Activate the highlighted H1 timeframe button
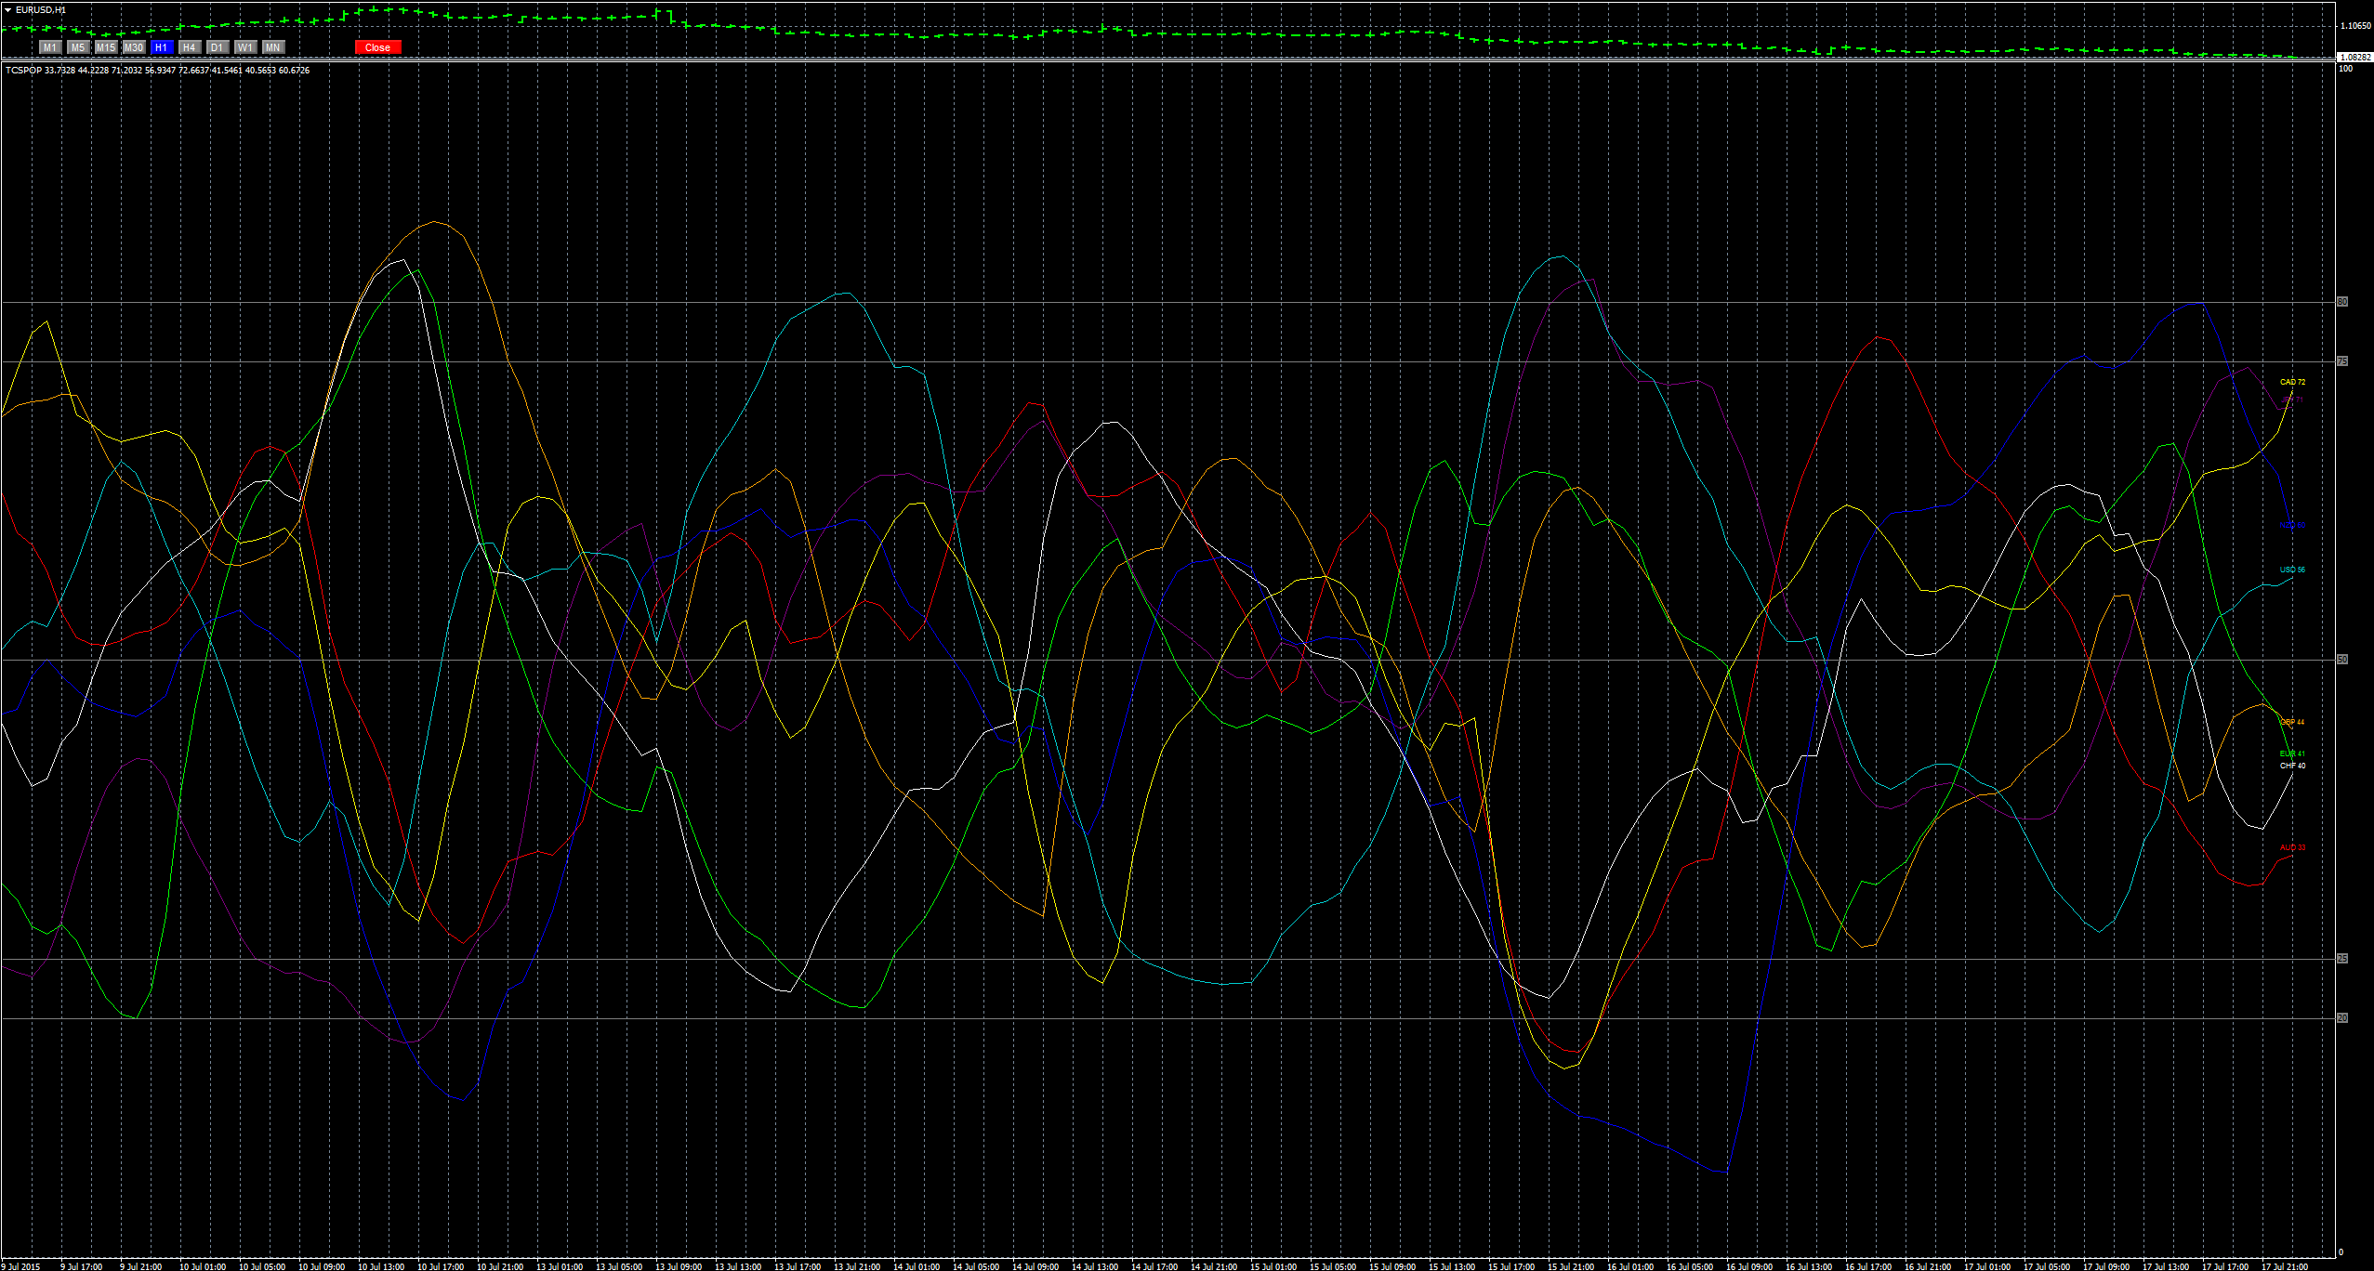This screenshot has height=1271, width=2374. 162,47
